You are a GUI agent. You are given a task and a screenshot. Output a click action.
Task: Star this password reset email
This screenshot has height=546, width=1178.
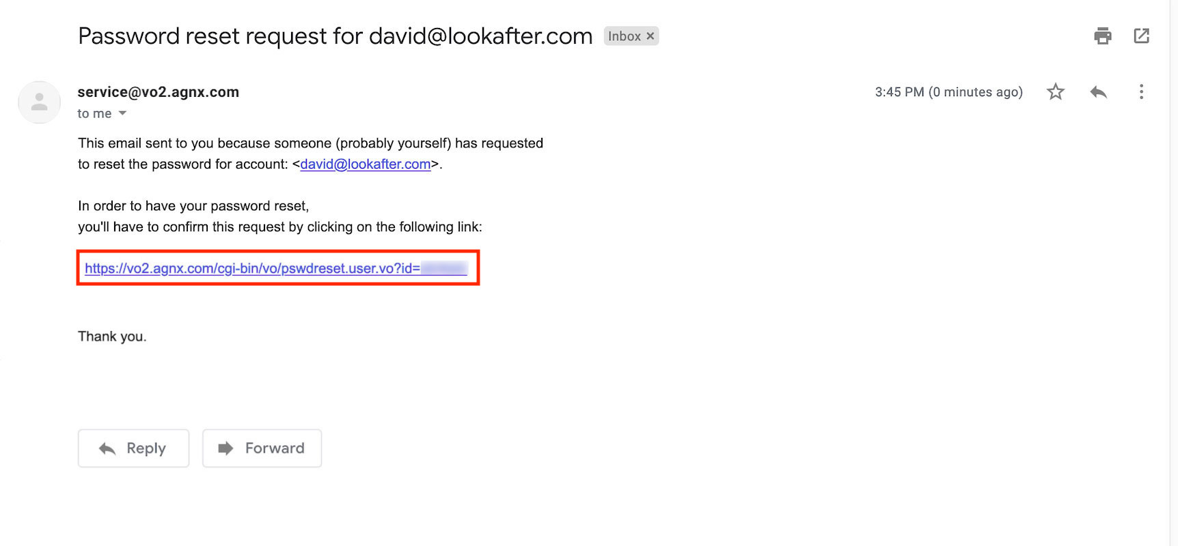pos(1055,91)
